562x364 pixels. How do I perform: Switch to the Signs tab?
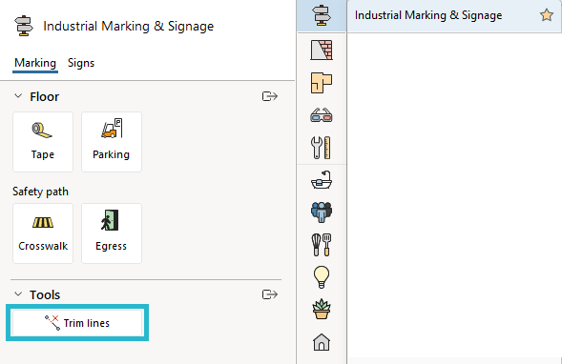[81, 63]
